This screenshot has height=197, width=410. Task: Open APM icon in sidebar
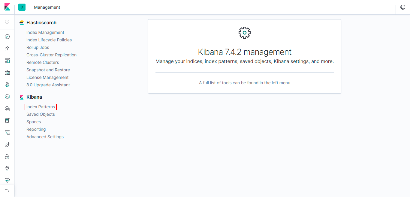pos(7,133)
